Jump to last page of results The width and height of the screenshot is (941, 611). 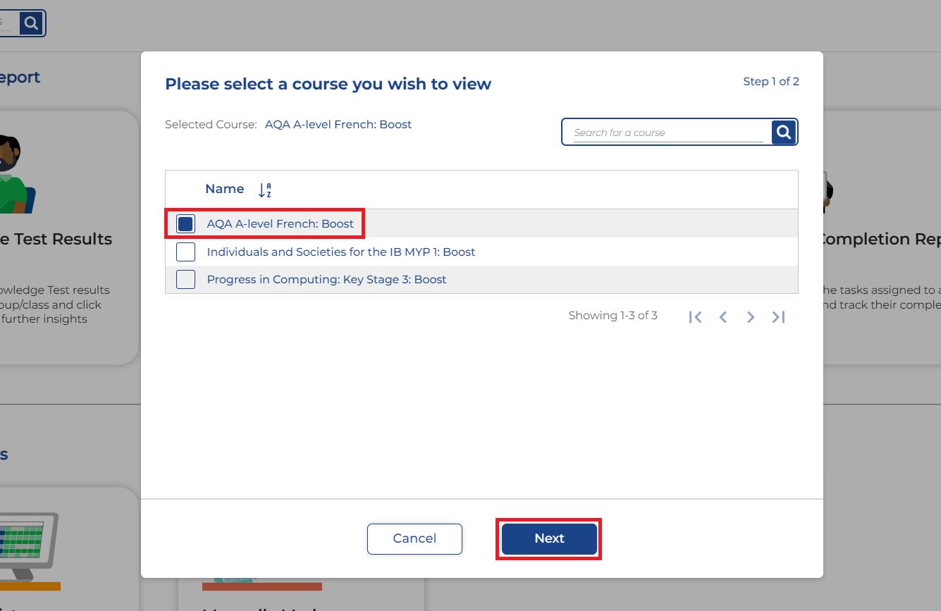point(778,317)
